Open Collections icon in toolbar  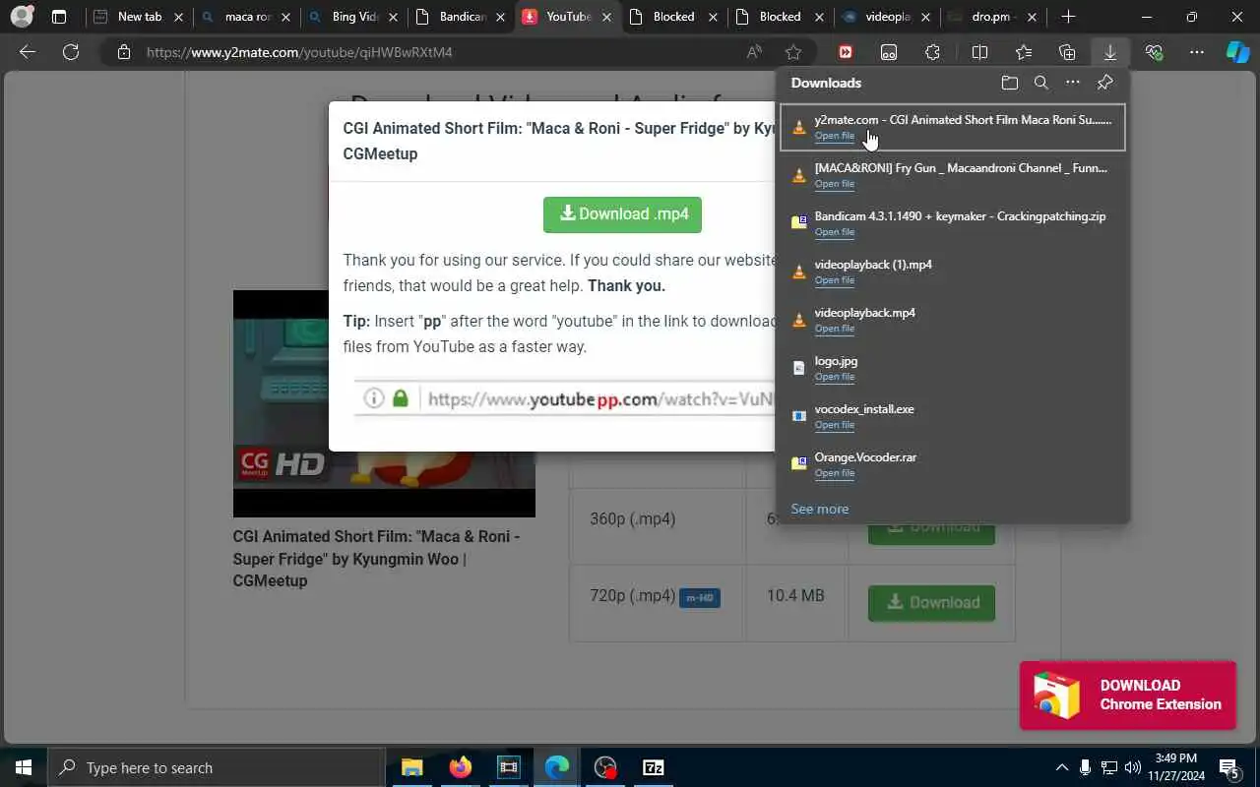1067,52
